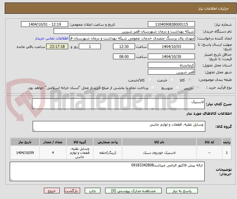Open اطلاعات تماس خریدار link
This screenshot has width=237, height=199.
point(52,38)
